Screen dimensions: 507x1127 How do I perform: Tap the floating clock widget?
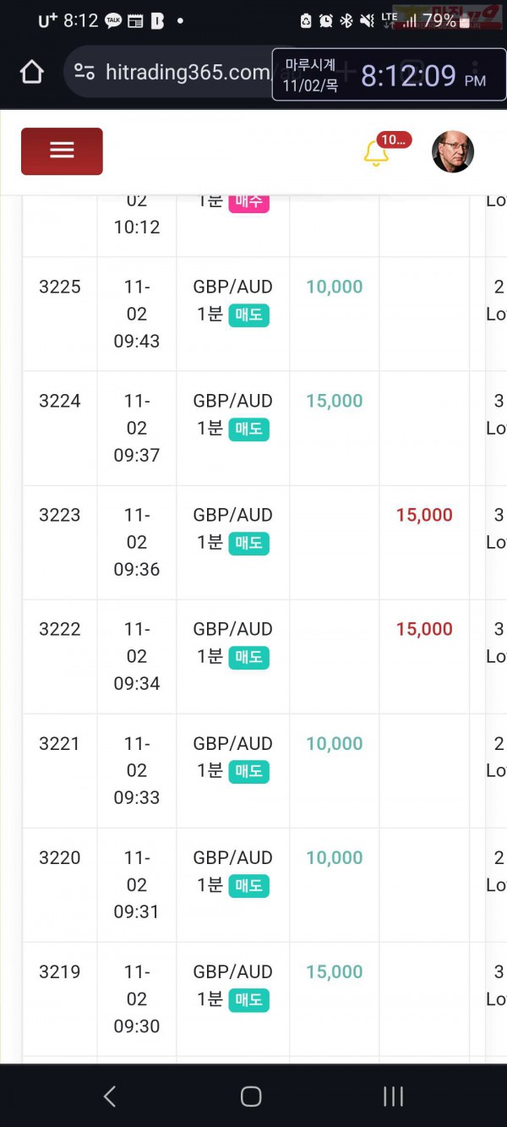(x=389, y=75)
